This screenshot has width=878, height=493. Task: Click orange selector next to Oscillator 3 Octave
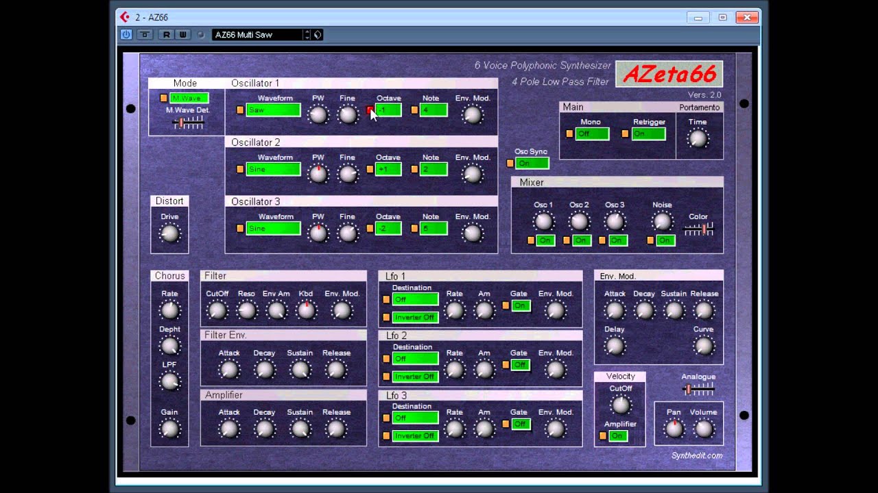click(370, 228)
